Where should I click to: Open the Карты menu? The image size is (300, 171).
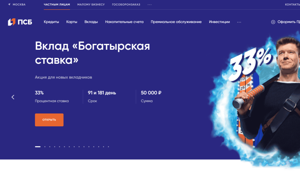click(72, 22)
